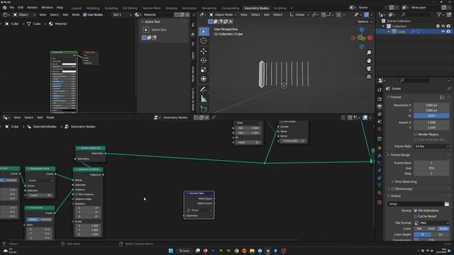Click the Format presets list icon
This screenshot has height=255, width=454.
[442, 98]
